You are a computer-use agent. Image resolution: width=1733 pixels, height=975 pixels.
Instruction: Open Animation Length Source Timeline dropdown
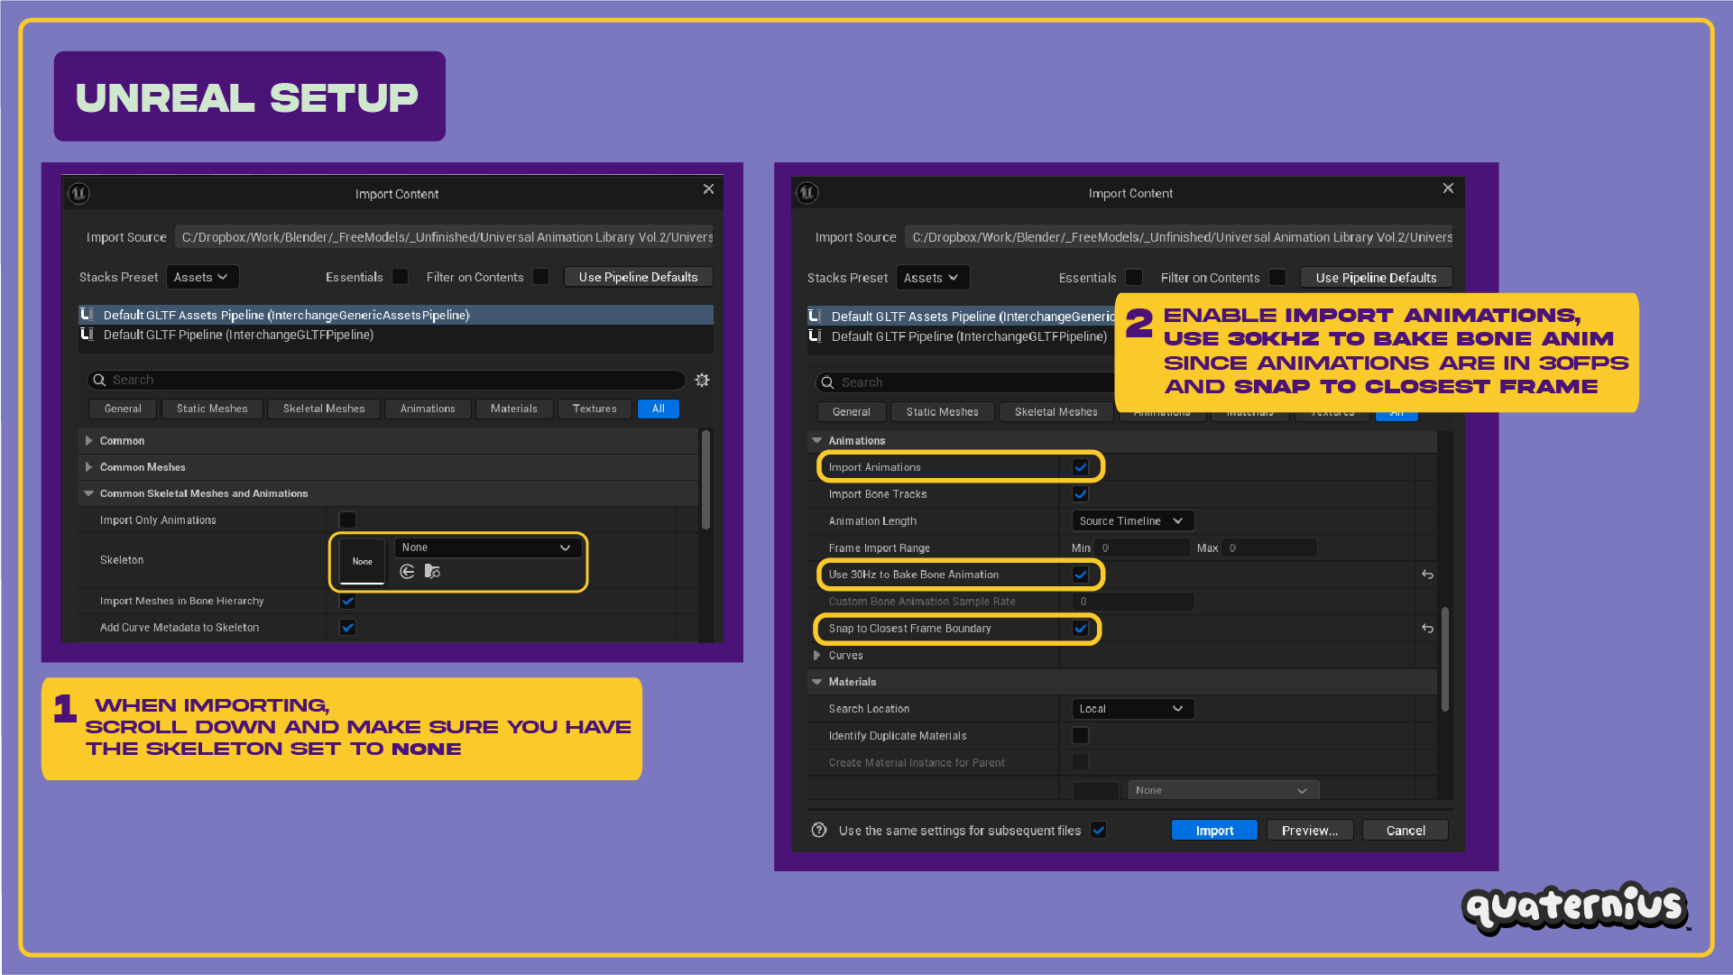[x=1133, y=521]
